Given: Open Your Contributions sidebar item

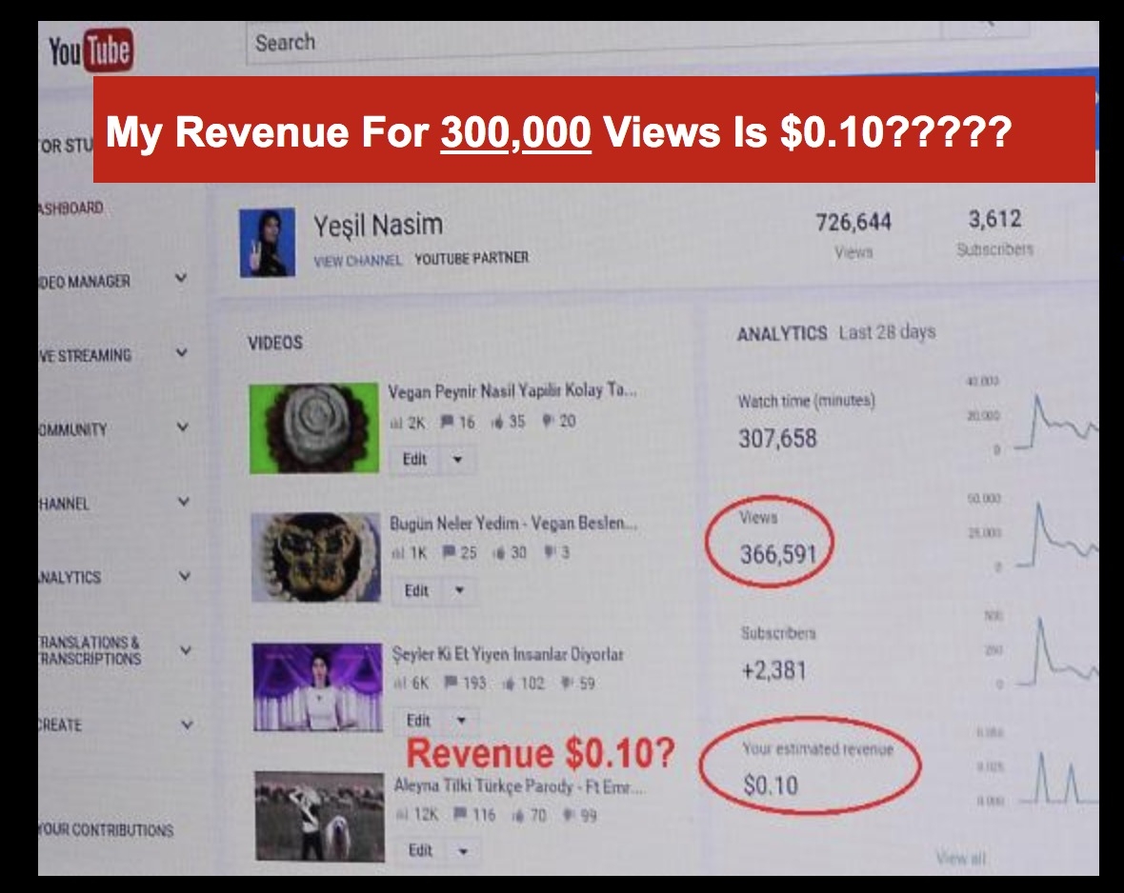Looking at the screenshot, I should (106, 830).
